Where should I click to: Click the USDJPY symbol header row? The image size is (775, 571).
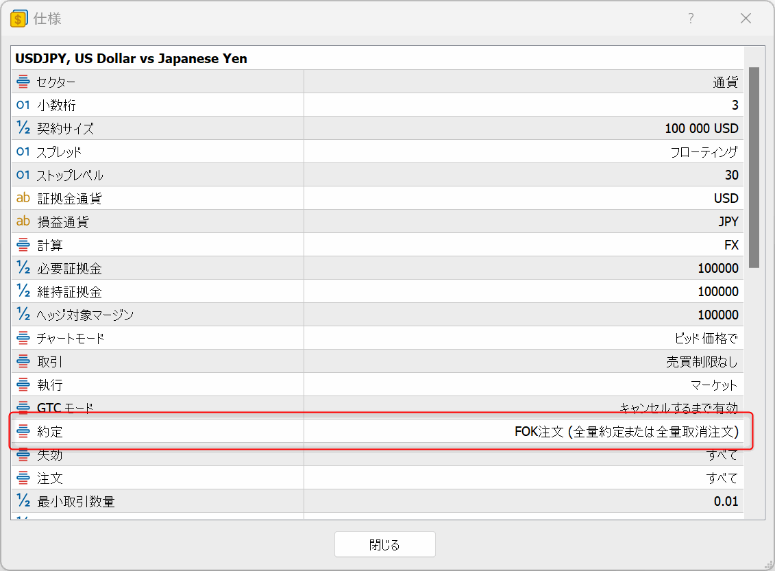tap(131, 58)
